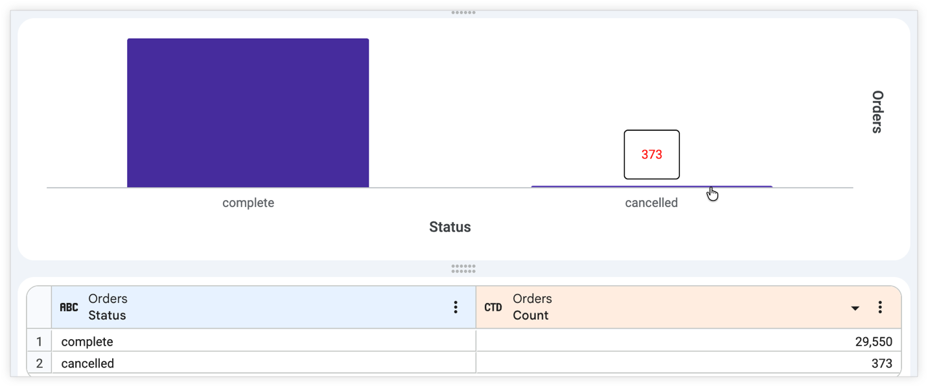
Task: Click the red 373 value tooltip in chart
Action: [x=652, y=155]
